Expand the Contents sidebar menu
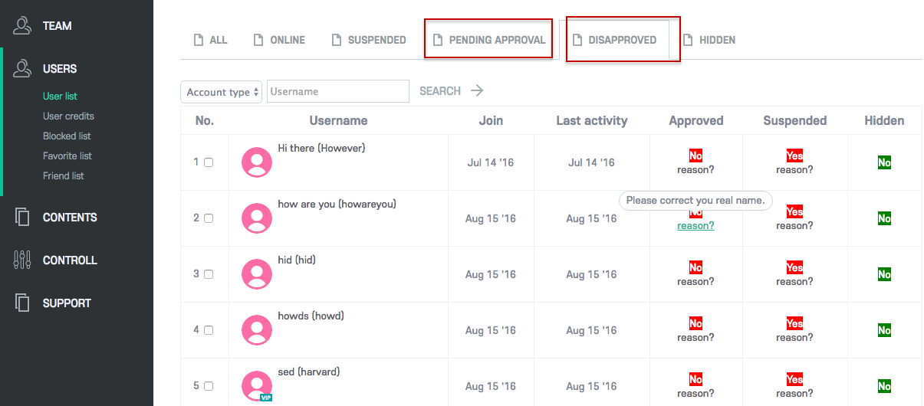 [70, 218]
